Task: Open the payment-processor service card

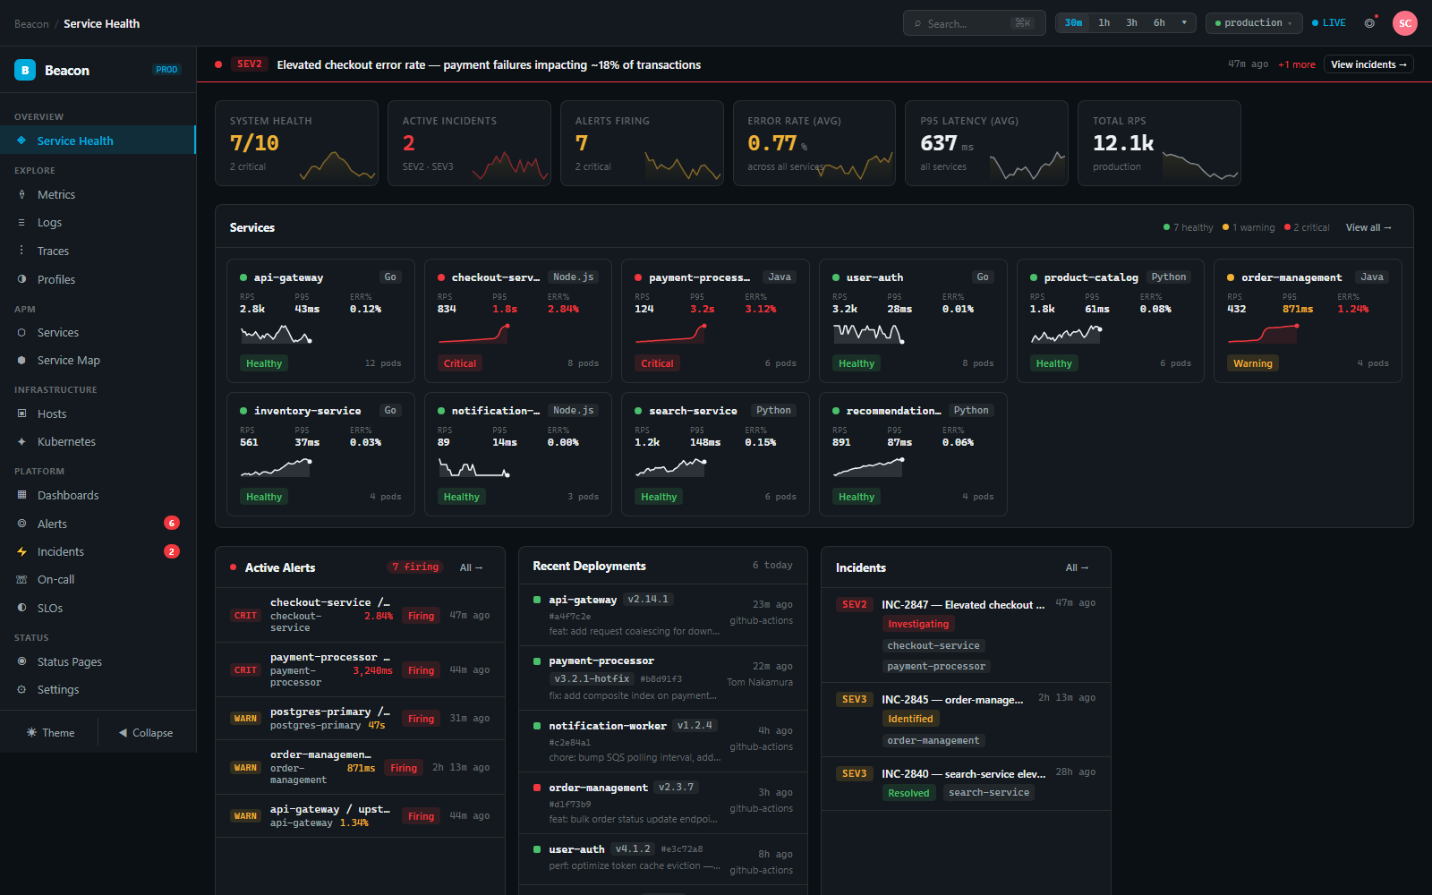Action: click(715, 320)
